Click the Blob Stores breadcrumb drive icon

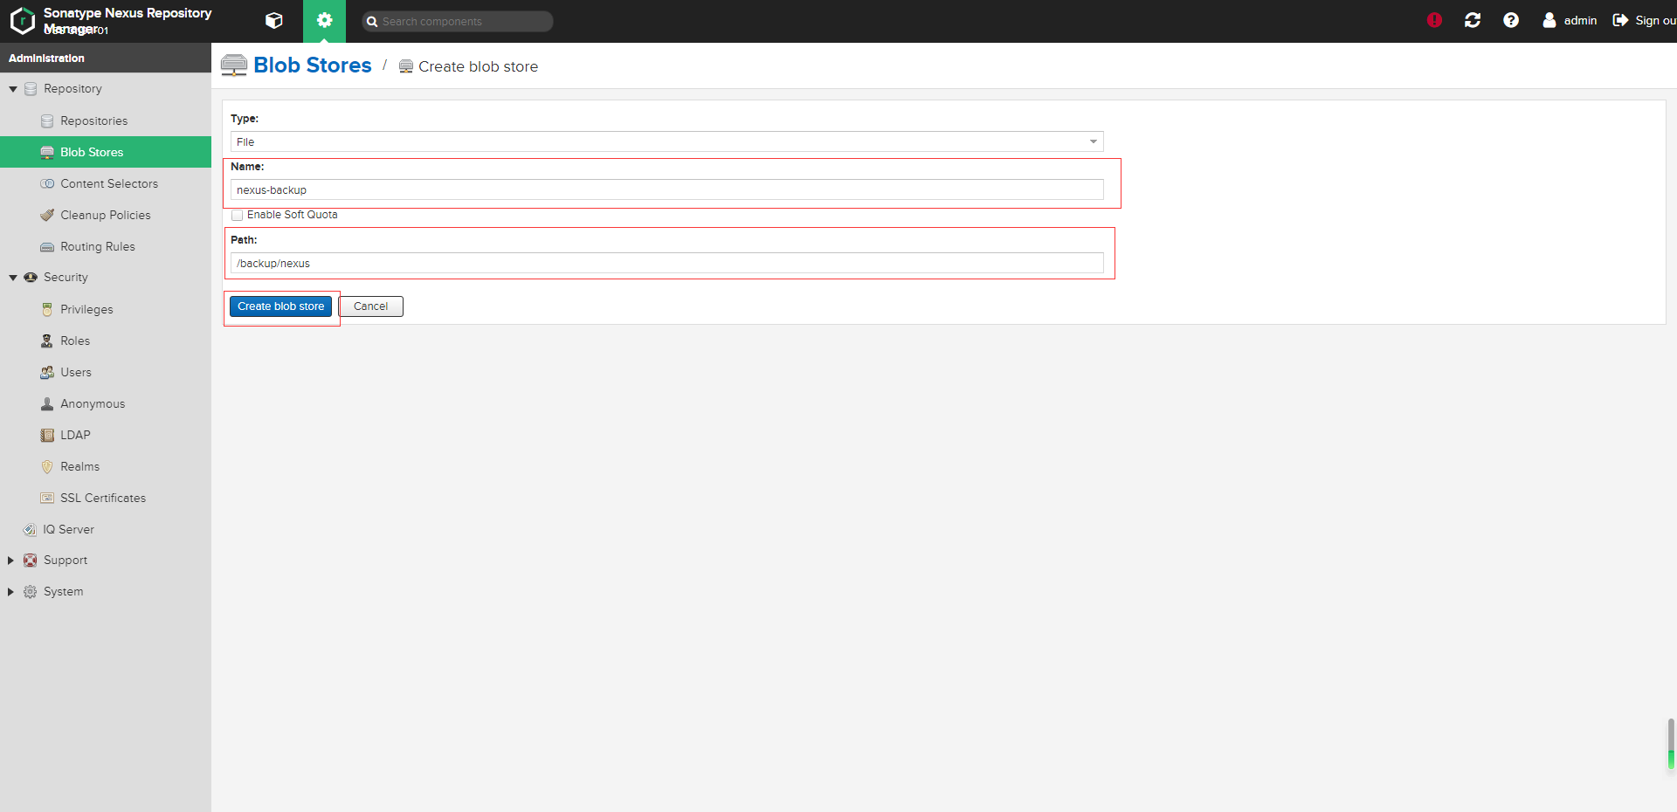[x=234, y=65]
